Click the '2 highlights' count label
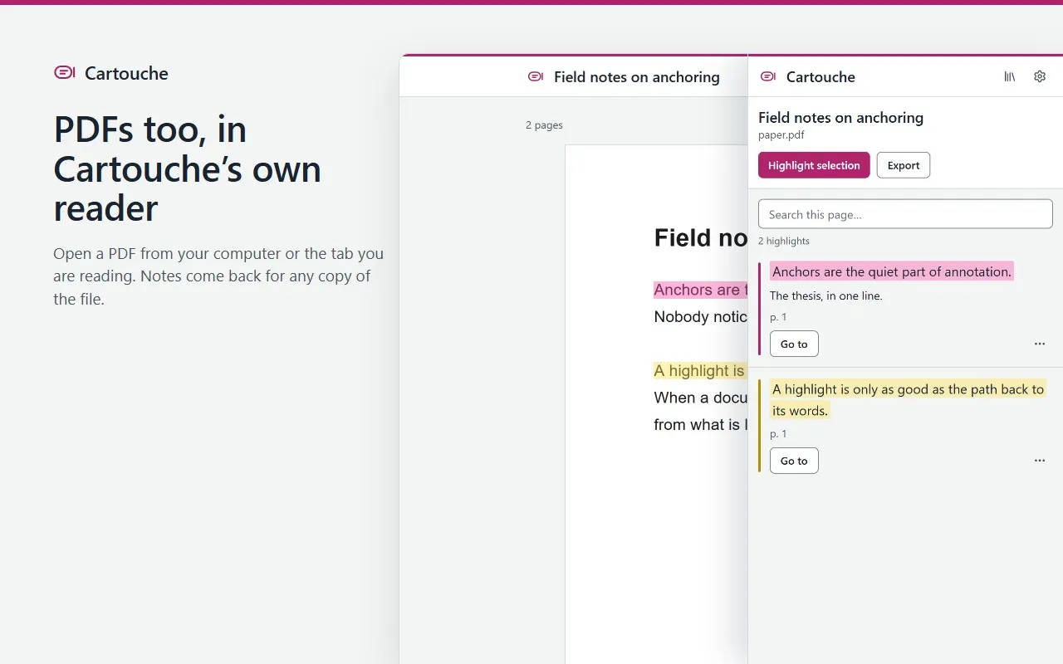Image resolution: width=1063 pixels, height=664 pixels. click(784, 241)
